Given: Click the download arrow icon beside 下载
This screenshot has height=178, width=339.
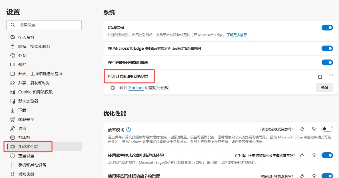Looking at the screenshot, I should click(x=13, y=110).
